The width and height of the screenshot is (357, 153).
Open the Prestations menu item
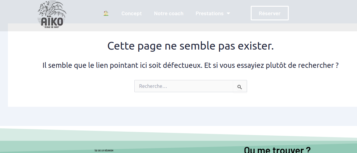pos(210,13)
